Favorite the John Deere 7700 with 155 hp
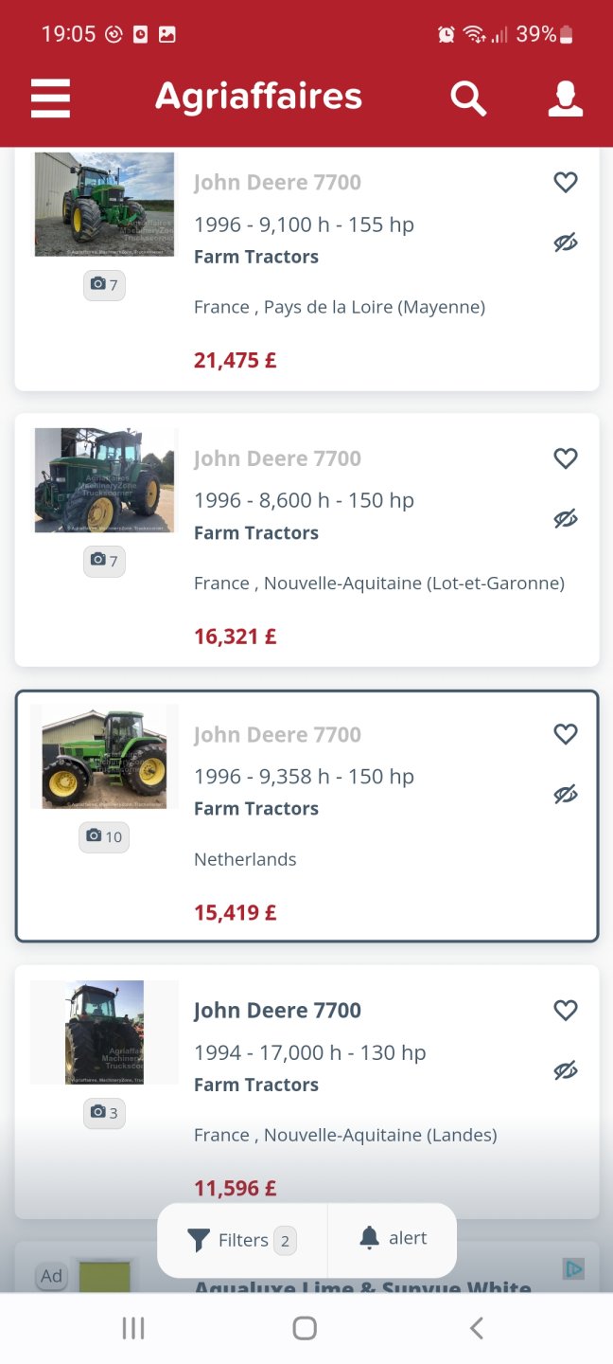Image resolution: width=613 pixels, height=1364 pixels. tap(565, 182)
